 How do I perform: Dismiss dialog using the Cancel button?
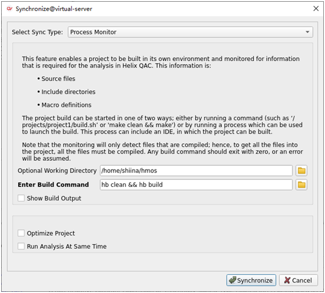[x=298, y=280]
